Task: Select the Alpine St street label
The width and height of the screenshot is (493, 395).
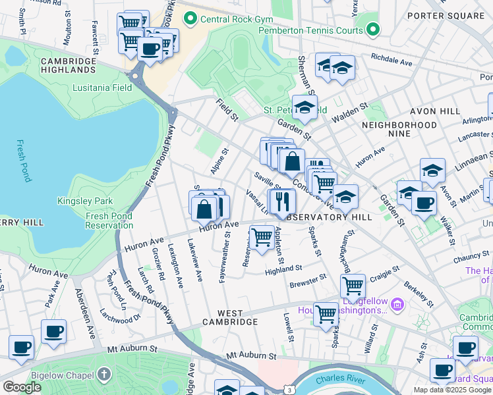Action: click(x=219, y=161)
